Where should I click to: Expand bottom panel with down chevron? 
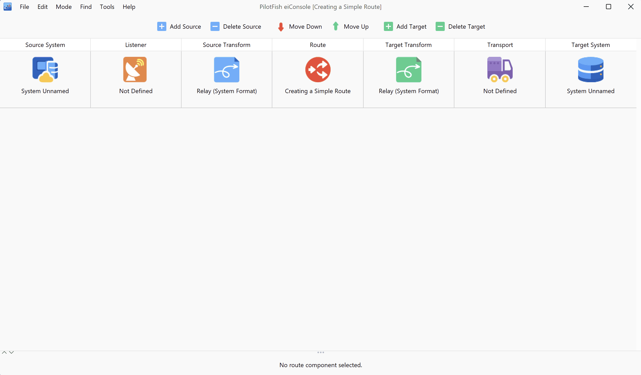pos(11,352)
